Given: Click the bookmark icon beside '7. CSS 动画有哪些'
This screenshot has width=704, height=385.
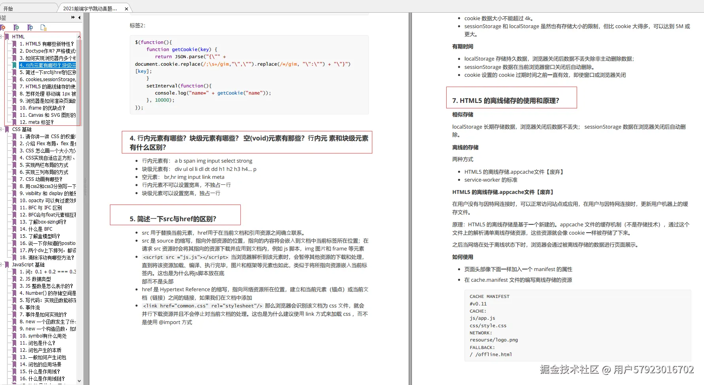Looking at the screenshot, I should [x=15, y=179].
